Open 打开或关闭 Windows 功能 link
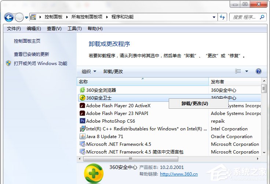Screen dimensions: 270x184 click(x=40, y=63)
